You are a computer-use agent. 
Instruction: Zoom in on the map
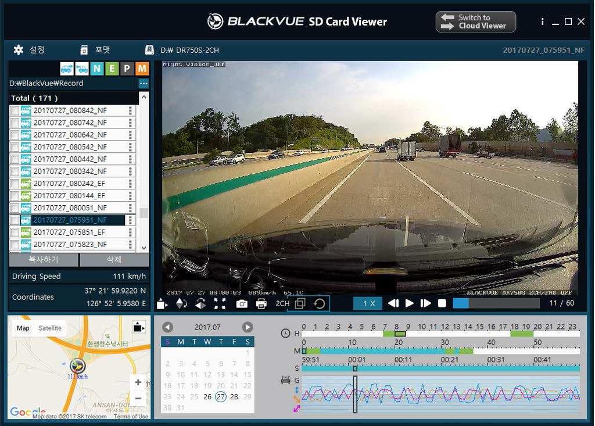click(138, 383)
